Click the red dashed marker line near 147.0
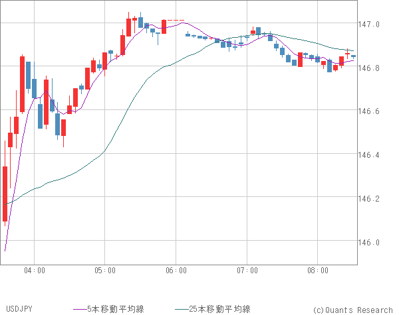 (x=176, y=20)
